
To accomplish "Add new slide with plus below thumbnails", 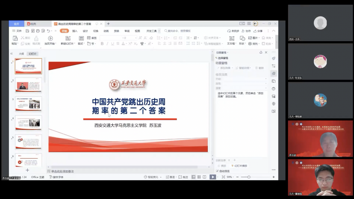I will click(27, 170).
